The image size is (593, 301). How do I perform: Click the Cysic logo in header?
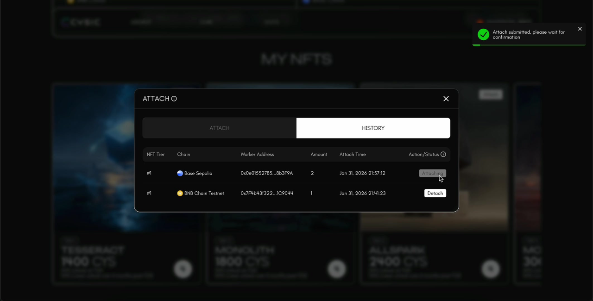click(81, 22)
